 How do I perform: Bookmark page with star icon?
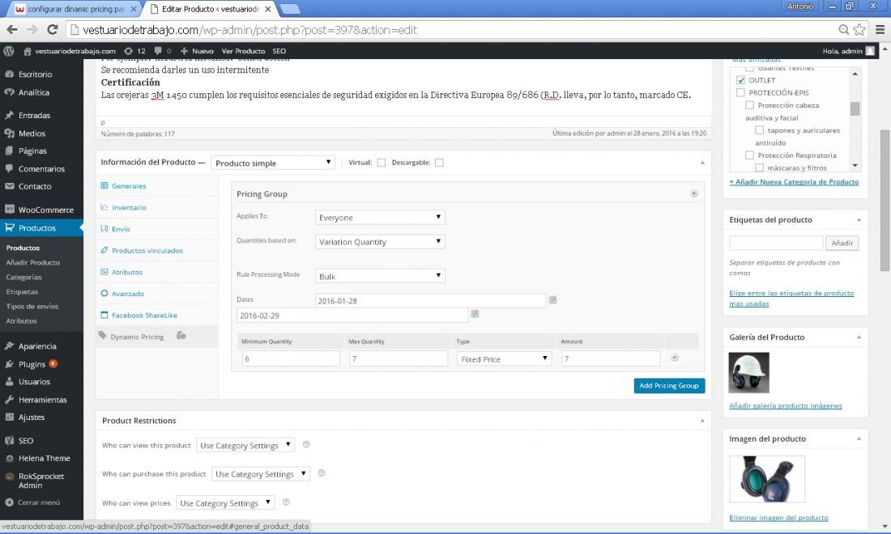point(859,29)
